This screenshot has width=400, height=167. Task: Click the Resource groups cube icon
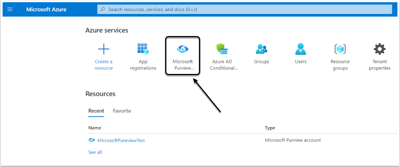pos(340,49)
